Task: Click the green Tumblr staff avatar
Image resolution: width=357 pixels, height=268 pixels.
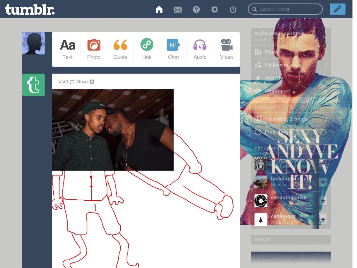Action: (x=33, y=85)
